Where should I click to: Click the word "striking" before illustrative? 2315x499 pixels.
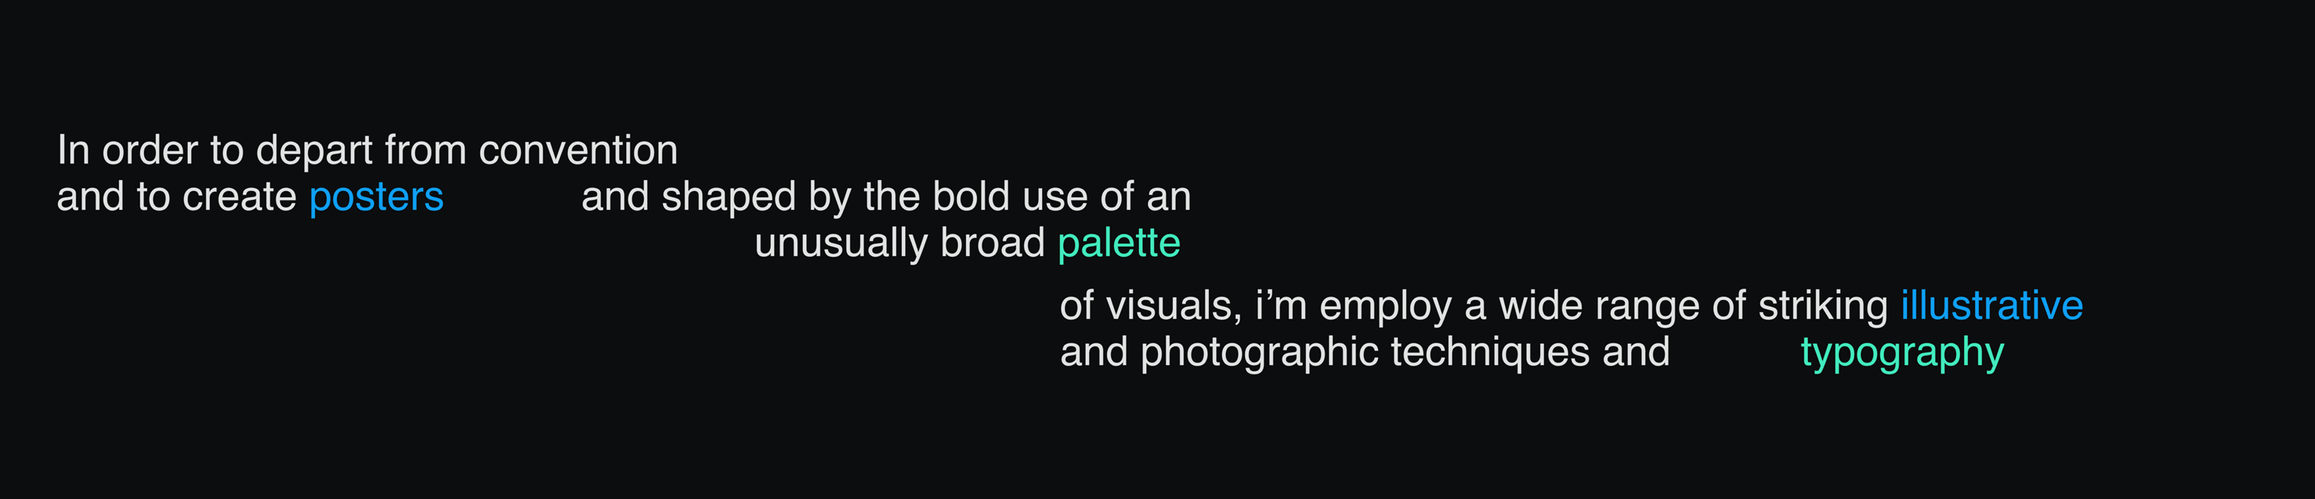click(x=1822, y=307)
